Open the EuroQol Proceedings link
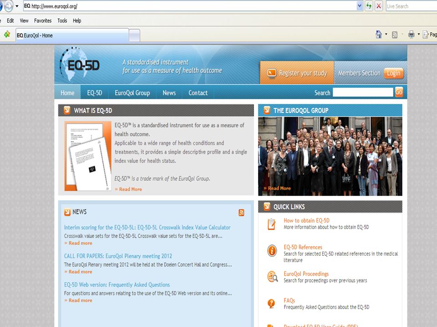437x327 pixels. point(306,274)
